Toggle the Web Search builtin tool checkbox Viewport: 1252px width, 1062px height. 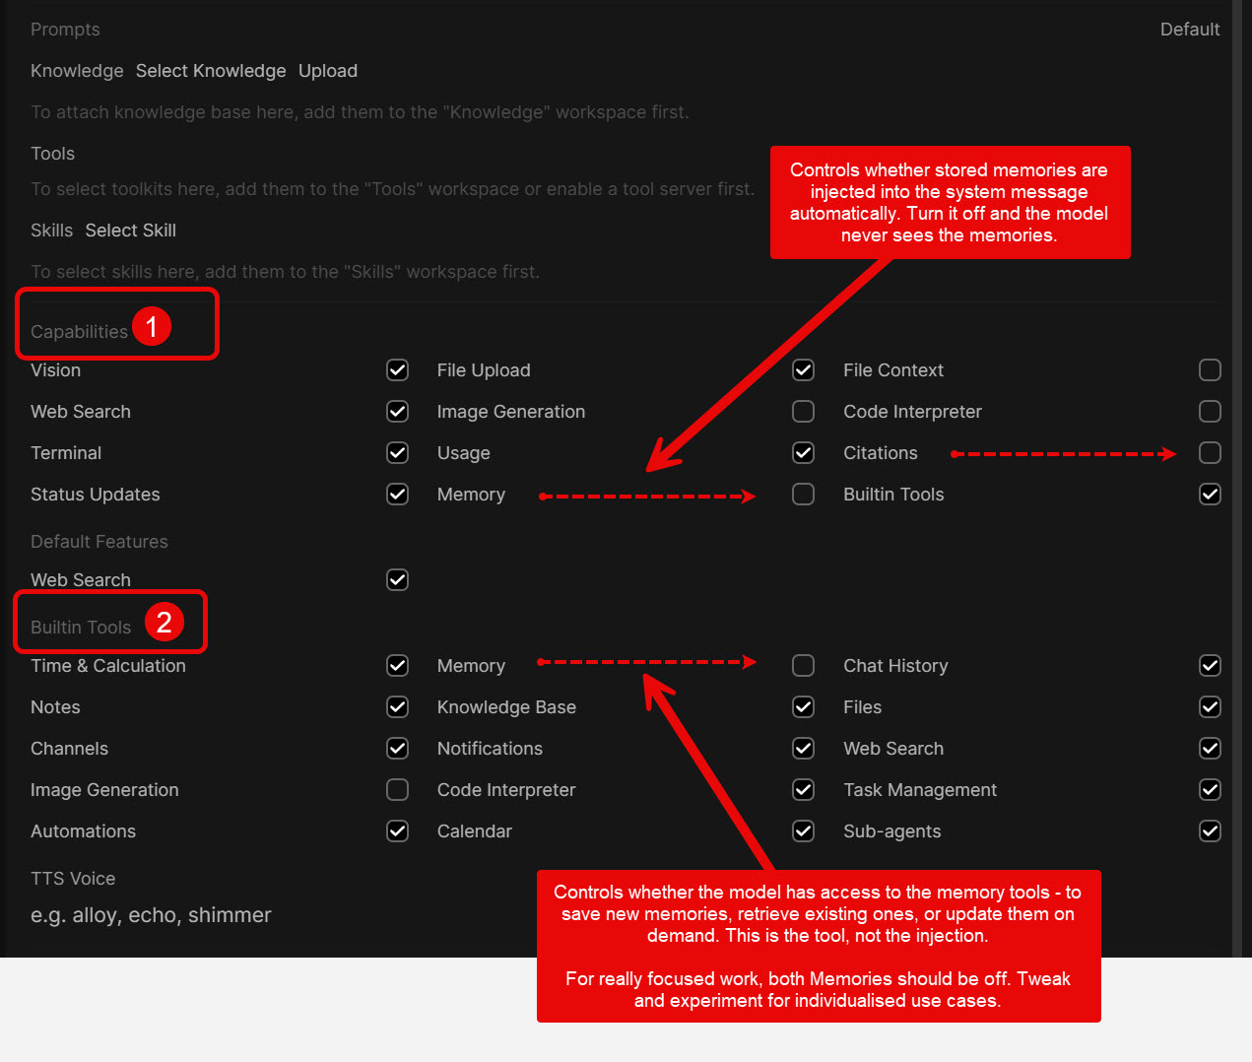pyautogui.click(x=1210, y=749)
